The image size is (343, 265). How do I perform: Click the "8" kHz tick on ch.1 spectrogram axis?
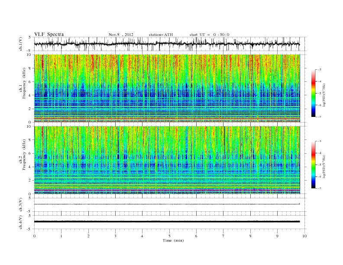(x=30, y=68)
